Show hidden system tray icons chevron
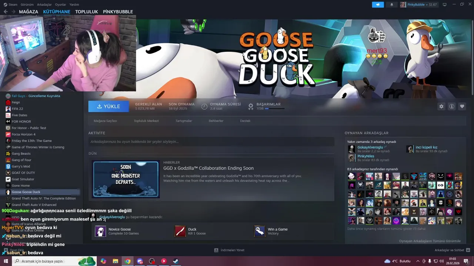The width and height of the screenshot is (474, 266). click(x=418, y=261)
